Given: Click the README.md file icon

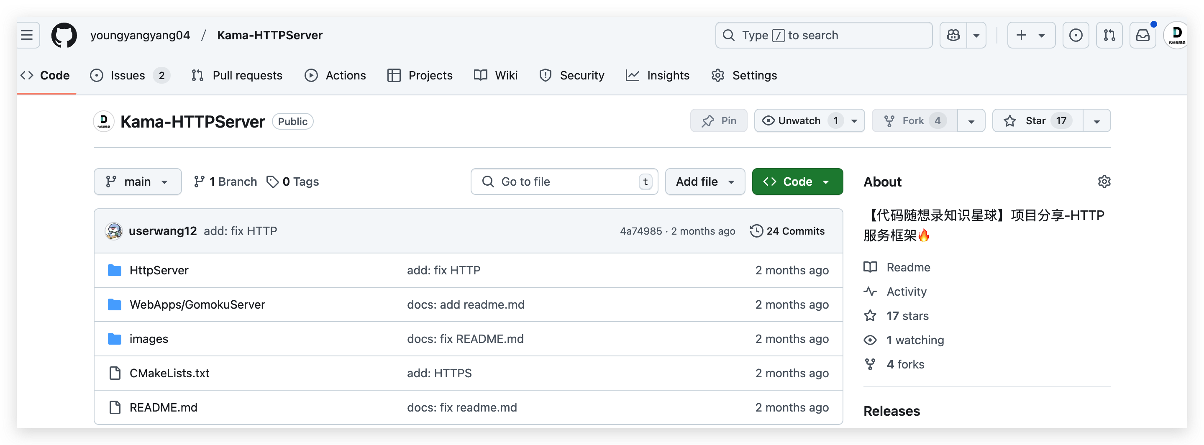Looking at the screenshot, I should coord(115,407).
